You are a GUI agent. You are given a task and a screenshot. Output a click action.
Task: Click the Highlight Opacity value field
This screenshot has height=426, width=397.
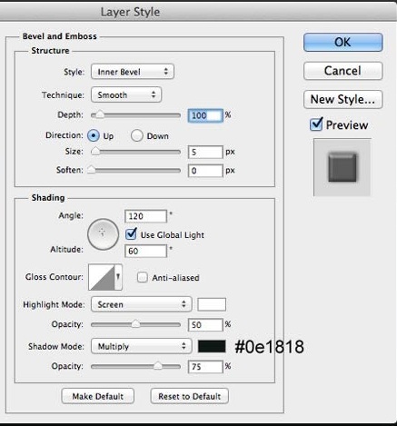(x=205, y=325)
